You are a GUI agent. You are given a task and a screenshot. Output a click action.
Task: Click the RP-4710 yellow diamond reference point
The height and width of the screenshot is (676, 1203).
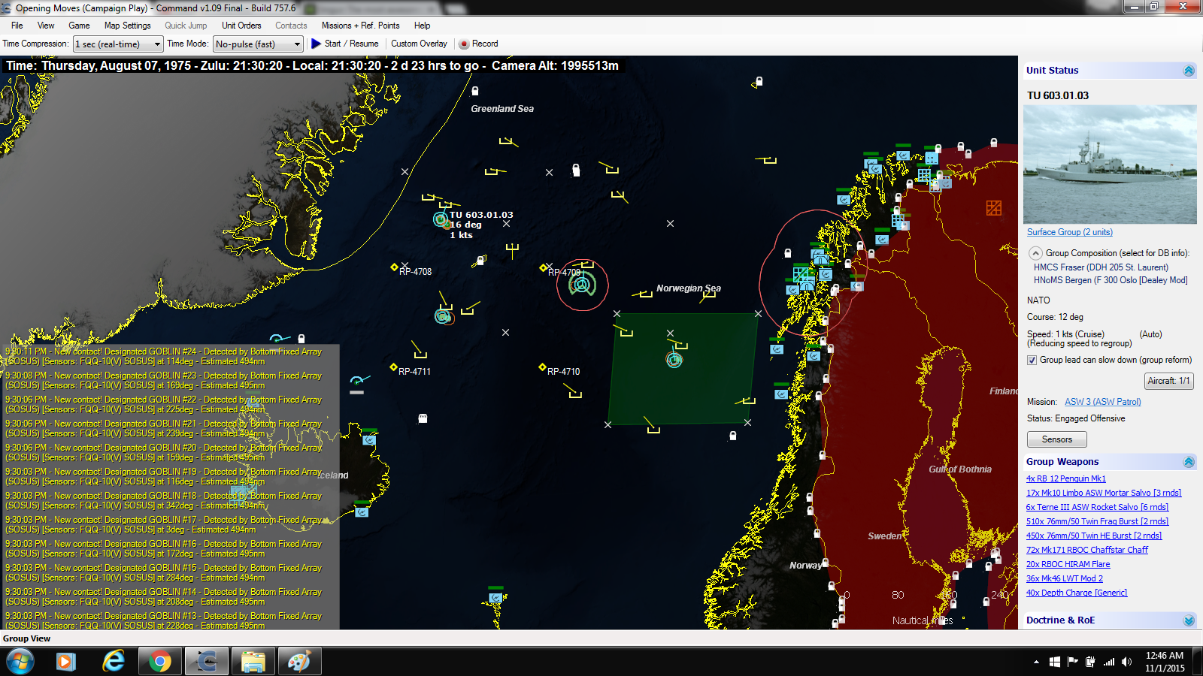[x=542, y=367]
